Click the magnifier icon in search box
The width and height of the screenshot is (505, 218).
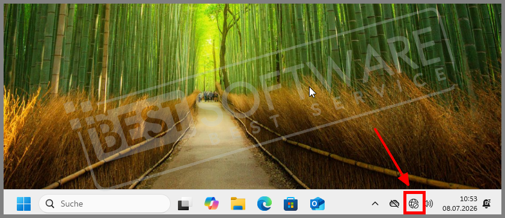[50, 204]
